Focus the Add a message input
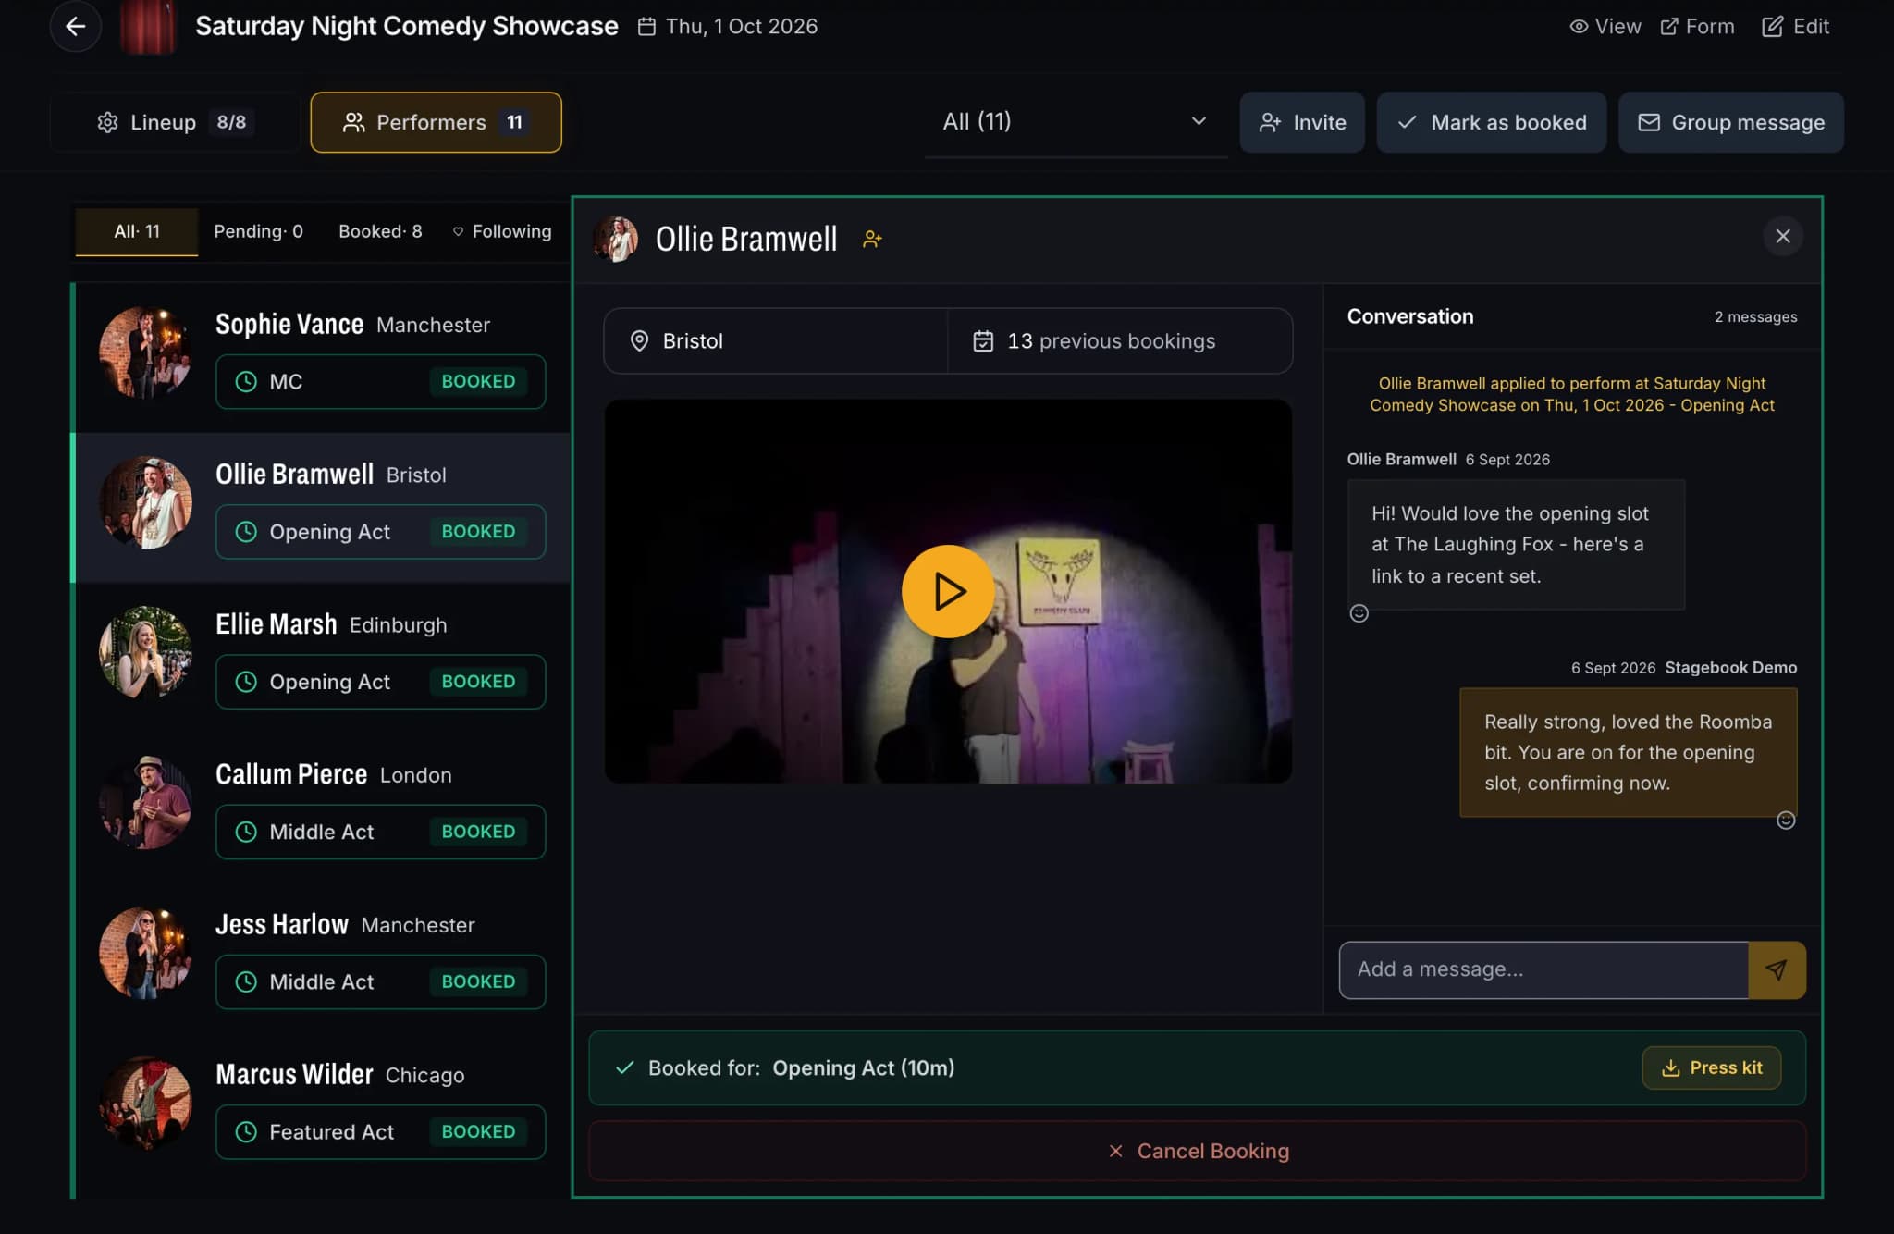Image resolution: width=1894 pixels, height=1234 pixels. 1543,969
